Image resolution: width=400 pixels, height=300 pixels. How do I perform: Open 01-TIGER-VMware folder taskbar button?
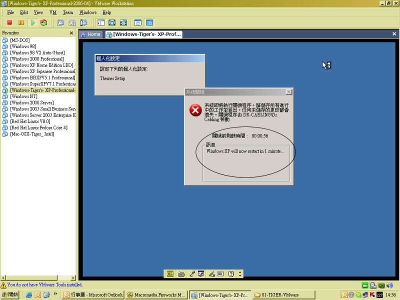[x=284, y=294]
